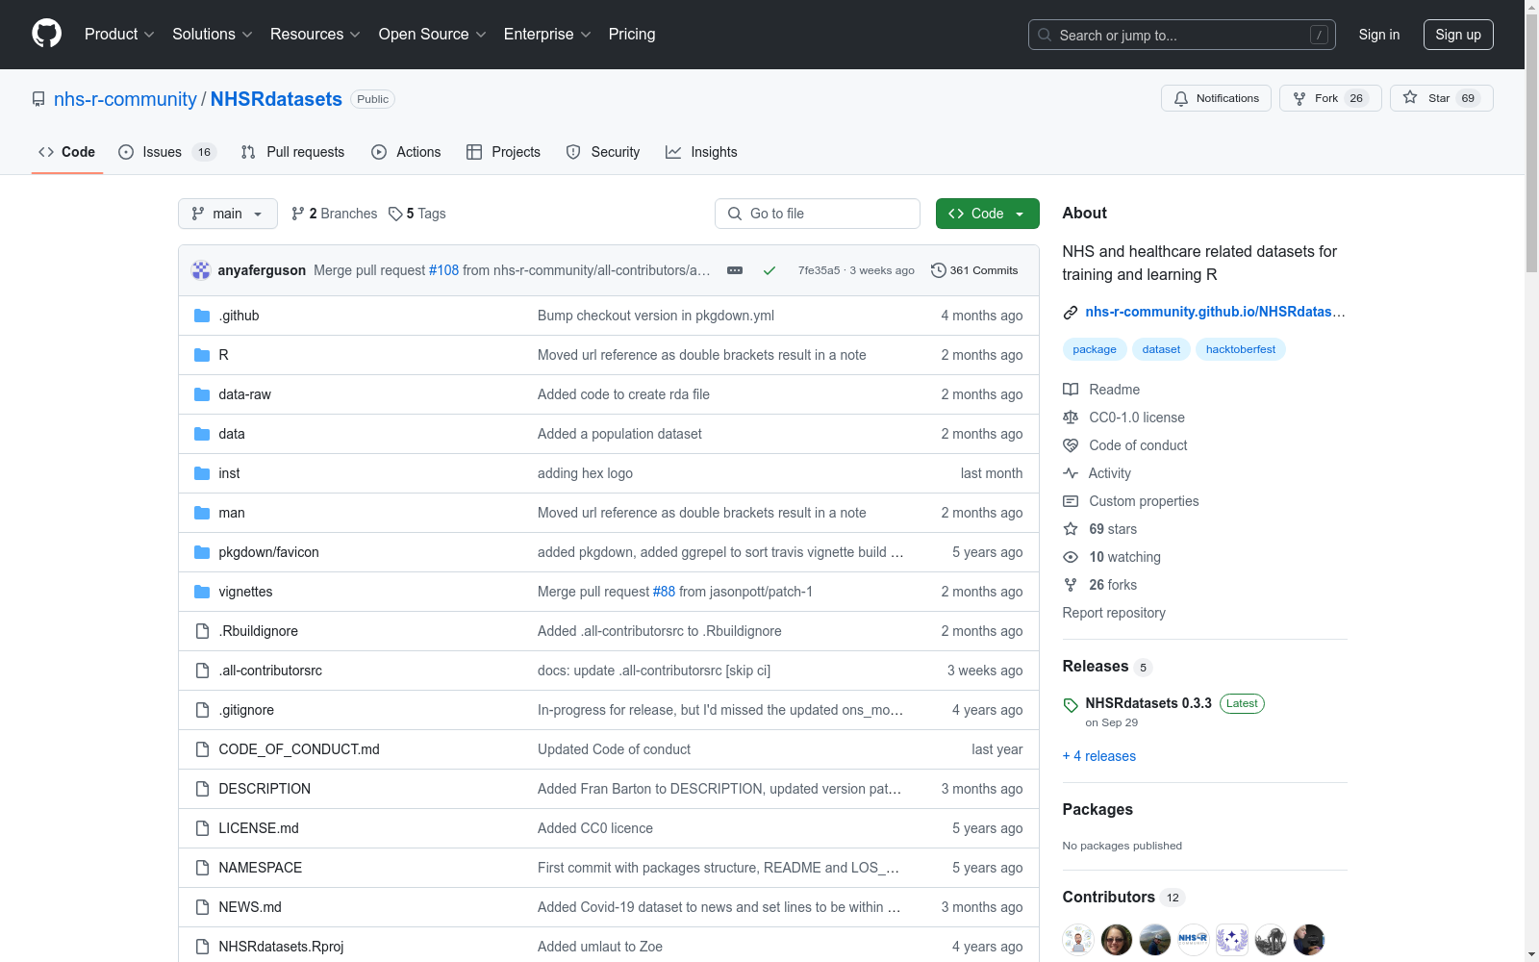Click the link icon beside website URL
The height and width of the screenshot is (962, 1539).
click(x=1071, y=312)
